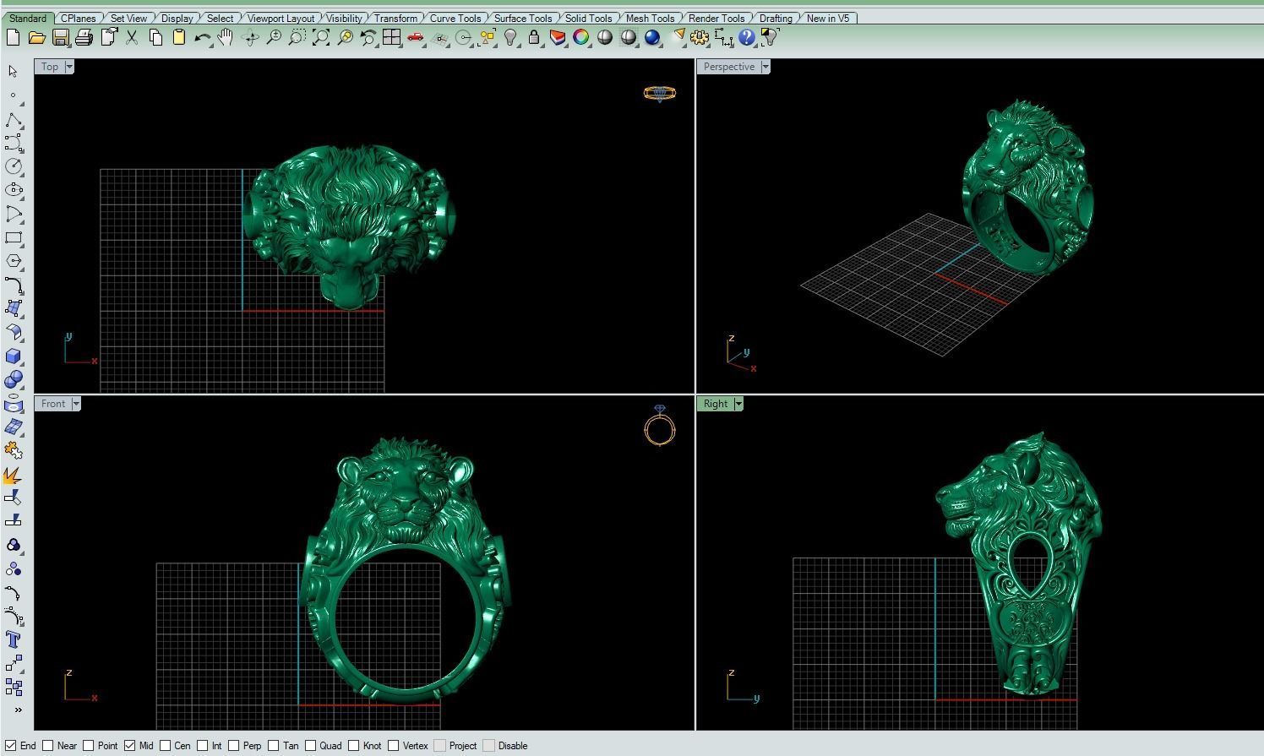
Task: Click the ring thumbnail in Front viewport
Action: click(660, 425)
